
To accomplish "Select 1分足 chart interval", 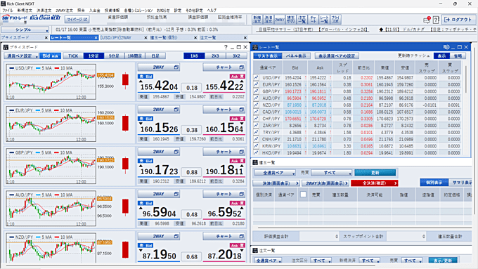I will click(93, 56).
